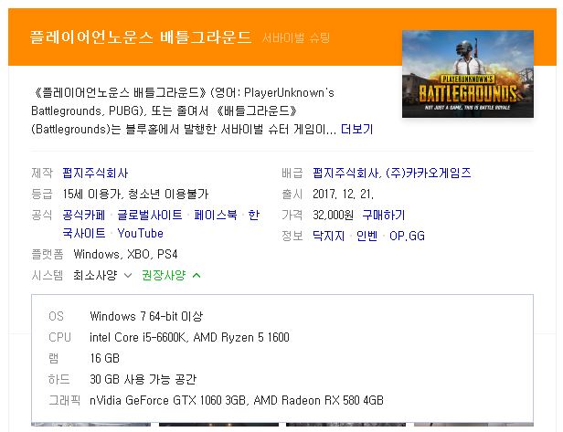563x432 pixels.
Task: Click the 서바이벌 슈팅 genre label
Action: [x=296, y=37]
